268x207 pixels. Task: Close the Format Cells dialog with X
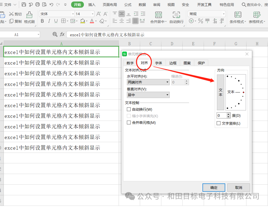pyautogui.click(x=247, y=54)
